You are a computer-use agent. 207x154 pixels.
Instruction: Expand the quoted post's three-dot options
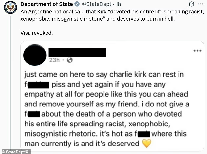pos(197,51)
